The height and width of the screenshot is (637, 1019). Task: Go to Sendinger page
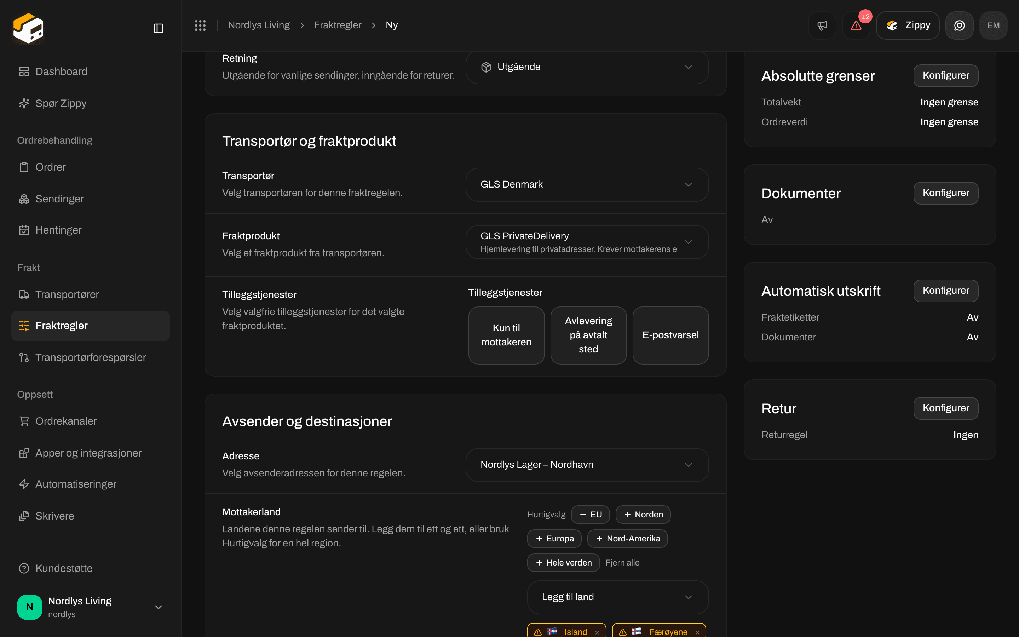coord(91,199)
